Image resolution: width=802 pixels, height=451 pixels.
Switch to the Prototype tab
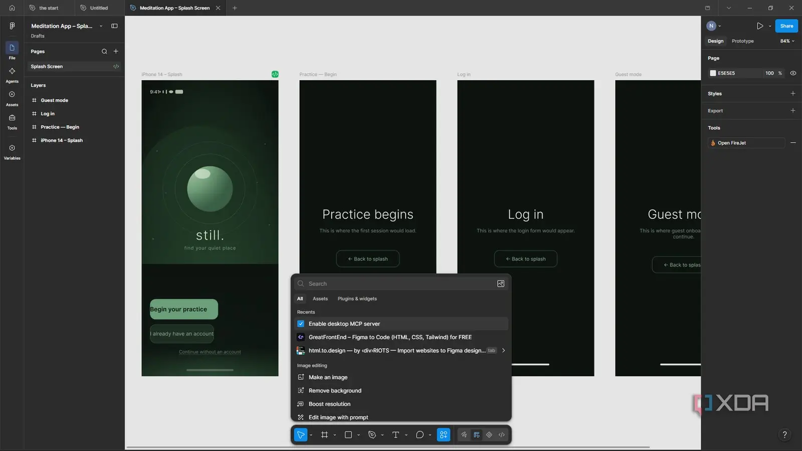click(x=742, y=41)
